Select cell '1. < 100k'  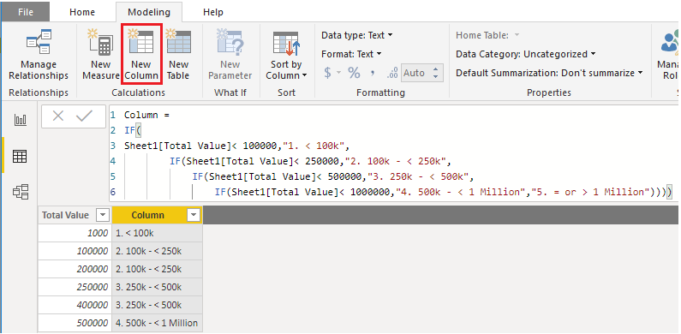(158, 233)
